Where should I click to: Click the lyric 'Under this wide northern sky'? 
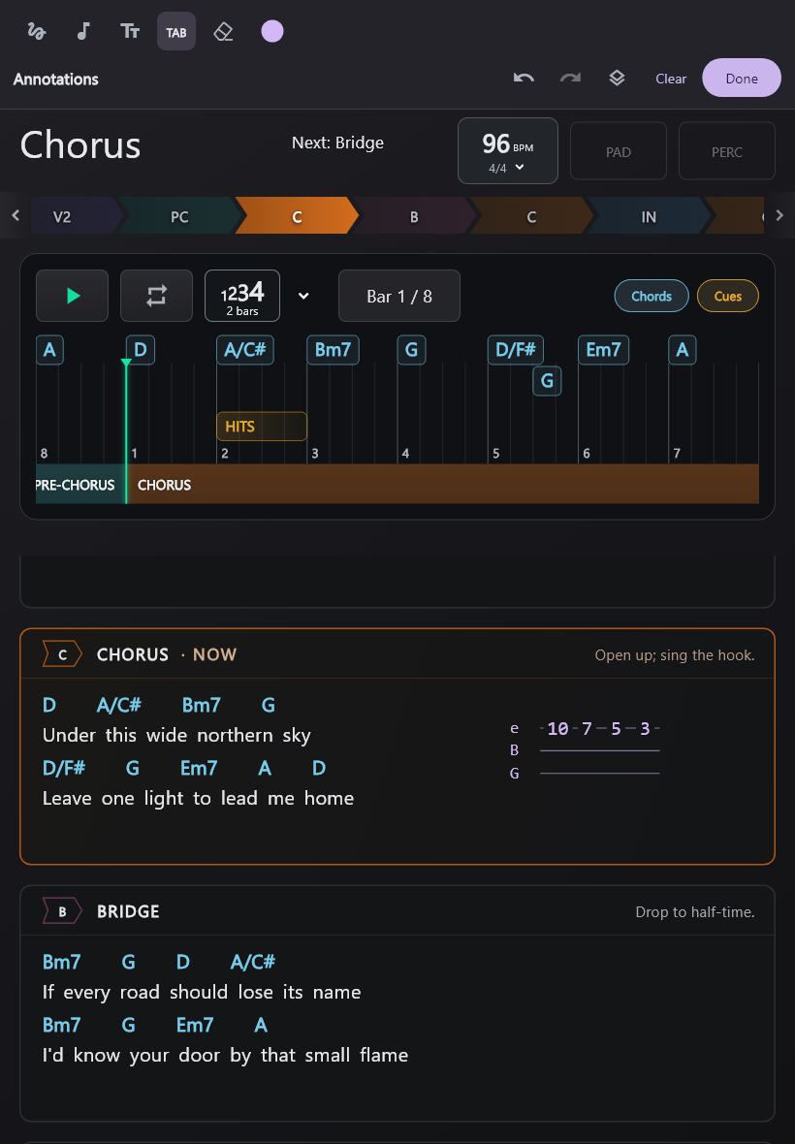coord(176,735)
